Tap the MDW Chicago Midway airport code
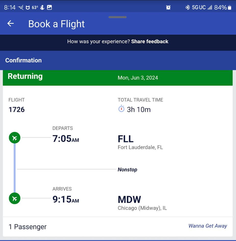This screenshot has width=236, height=241. (x=129, y=200)
